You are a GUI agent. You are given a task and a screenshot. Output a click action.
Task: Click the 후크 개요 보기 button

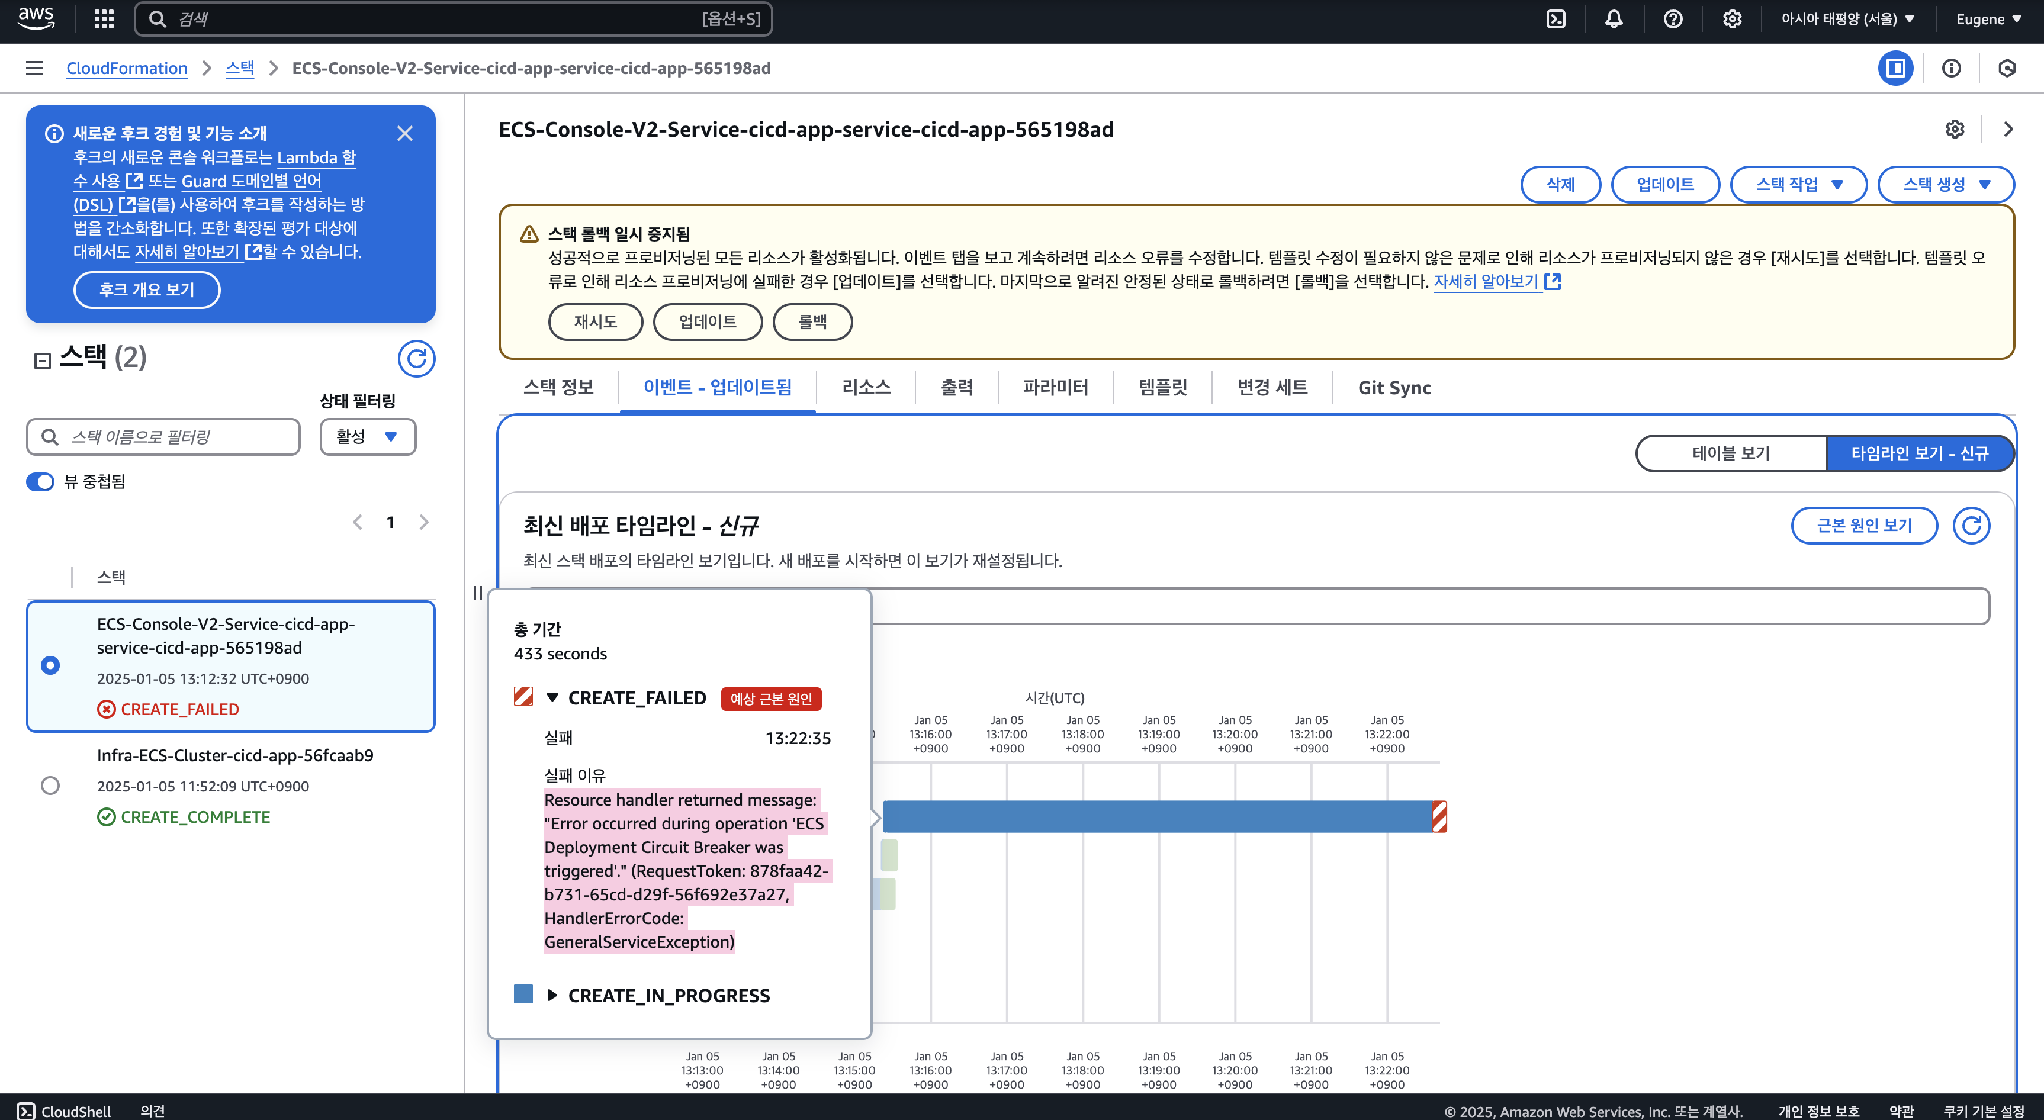[147, 289]
